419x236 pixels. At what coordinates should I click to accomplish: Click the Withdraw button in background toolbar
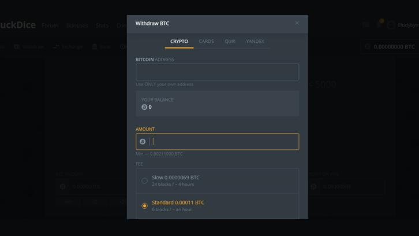[x=29, y=47]
